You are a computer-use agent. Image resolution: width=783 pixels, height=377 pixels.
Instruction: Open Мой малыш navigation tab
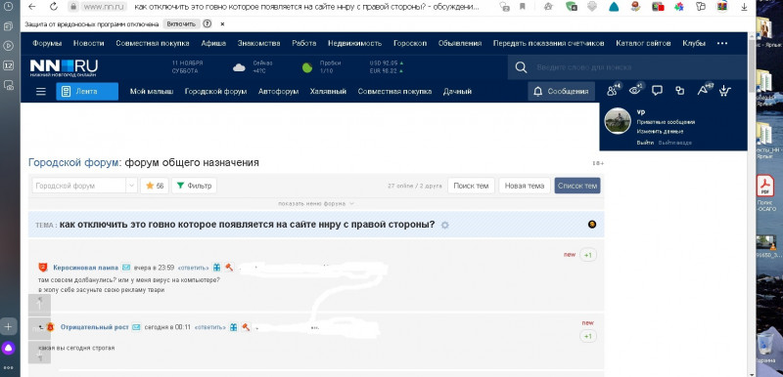(x=152, y=92)
